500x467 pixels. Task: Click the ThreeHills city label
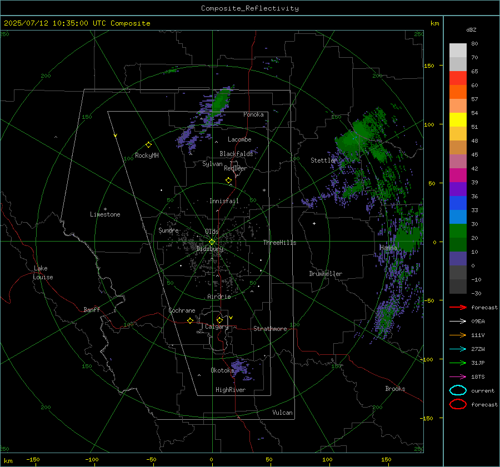click(279, 243)
